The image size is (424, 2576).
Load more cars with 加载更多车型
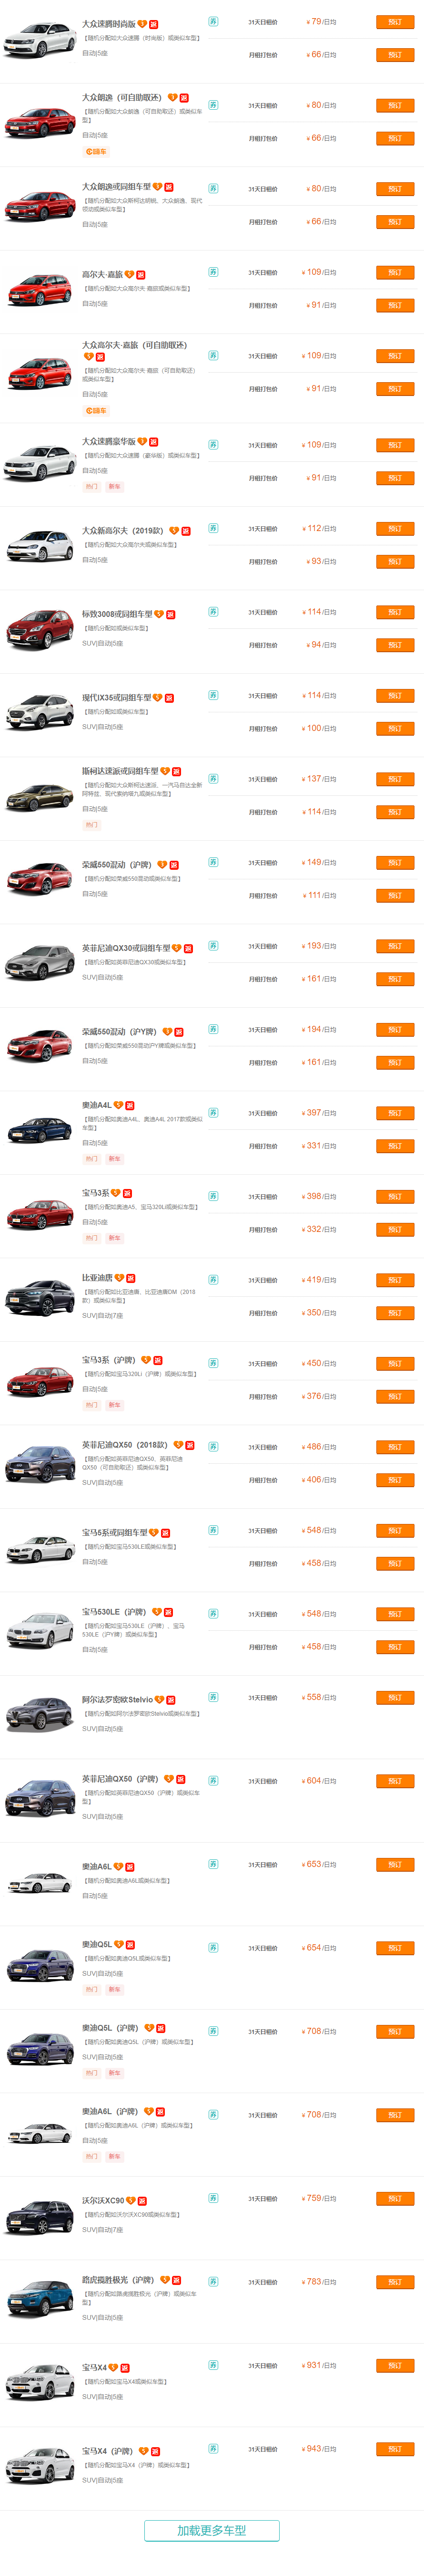(212, 2530)
